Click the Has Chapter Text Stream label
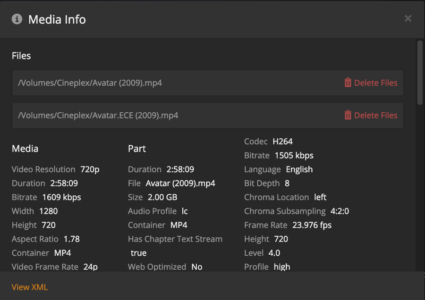Screen dimensions: 425x300 coord(175,239)
